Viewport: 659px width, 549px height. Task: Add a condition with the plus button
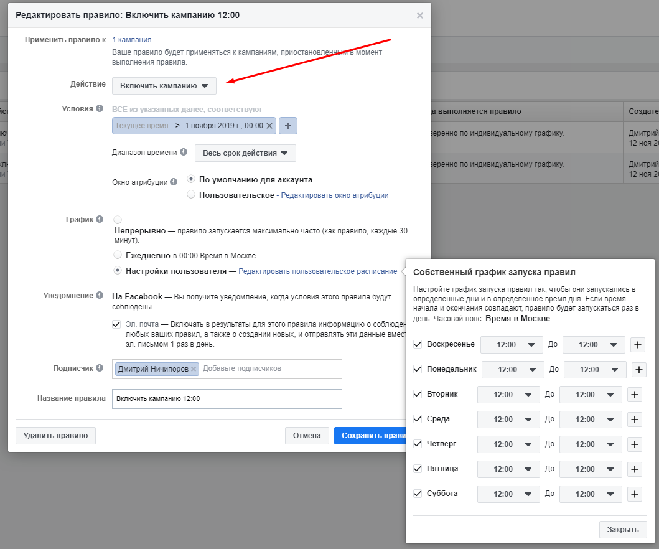tap(288, 126)
